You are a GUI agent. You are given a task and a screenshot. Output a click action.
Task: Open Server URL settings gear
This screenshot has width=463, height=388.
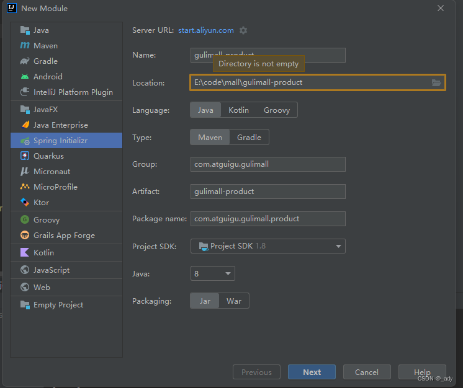tap(243, 30)
